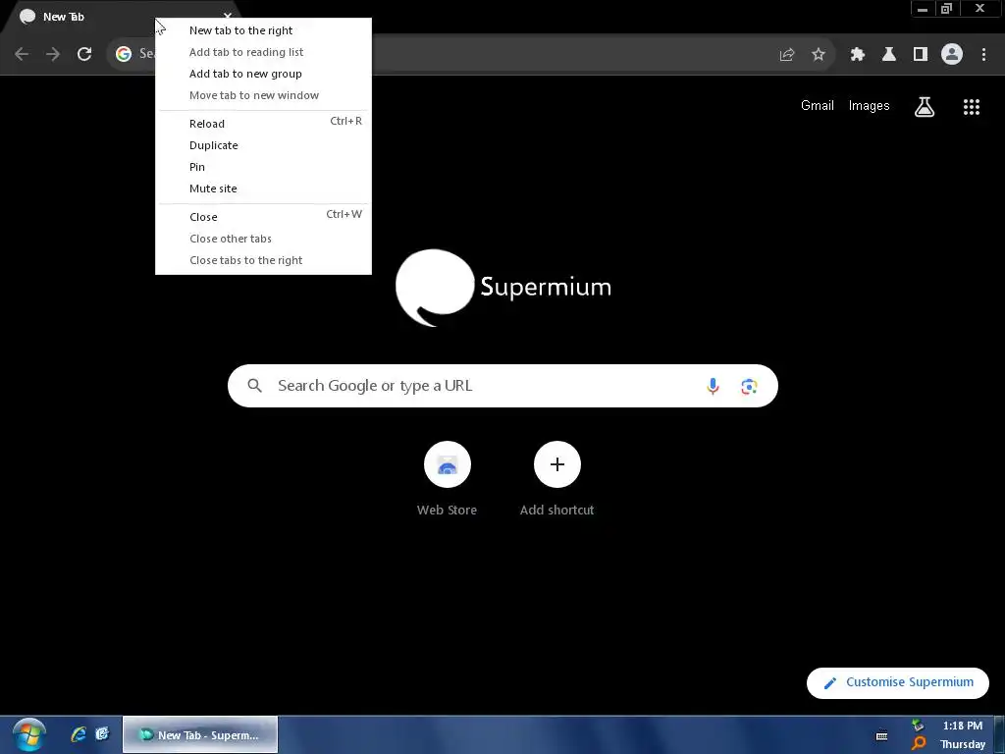Click the magnifier icon in the search box

(x=254, y=385)
